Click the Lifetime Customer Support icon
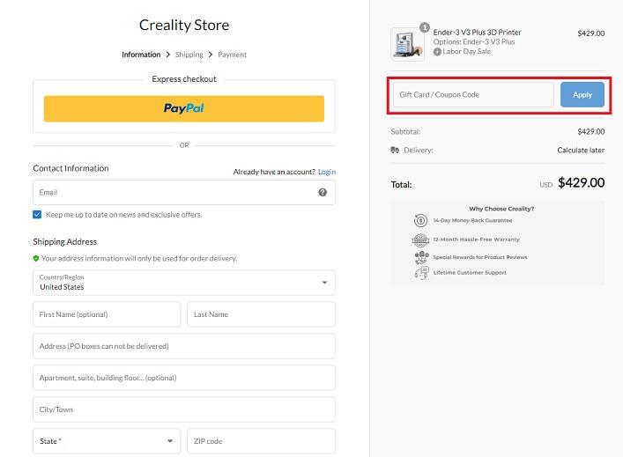Screen dimensions: 623x457 421,273
